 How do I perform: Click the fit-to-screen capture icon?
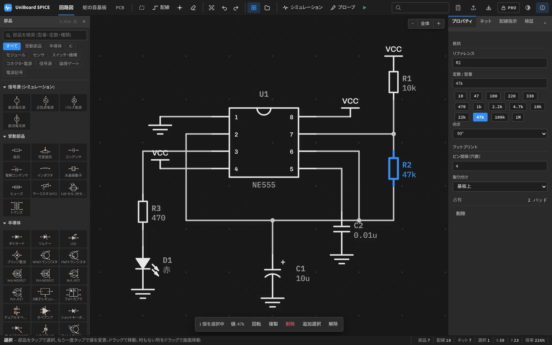tap(211, 8)
